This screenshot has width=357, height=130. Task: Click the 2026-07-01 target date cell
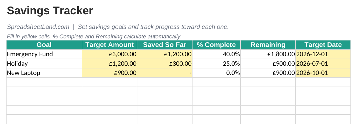pyautogui.click(x=323, y=63)
